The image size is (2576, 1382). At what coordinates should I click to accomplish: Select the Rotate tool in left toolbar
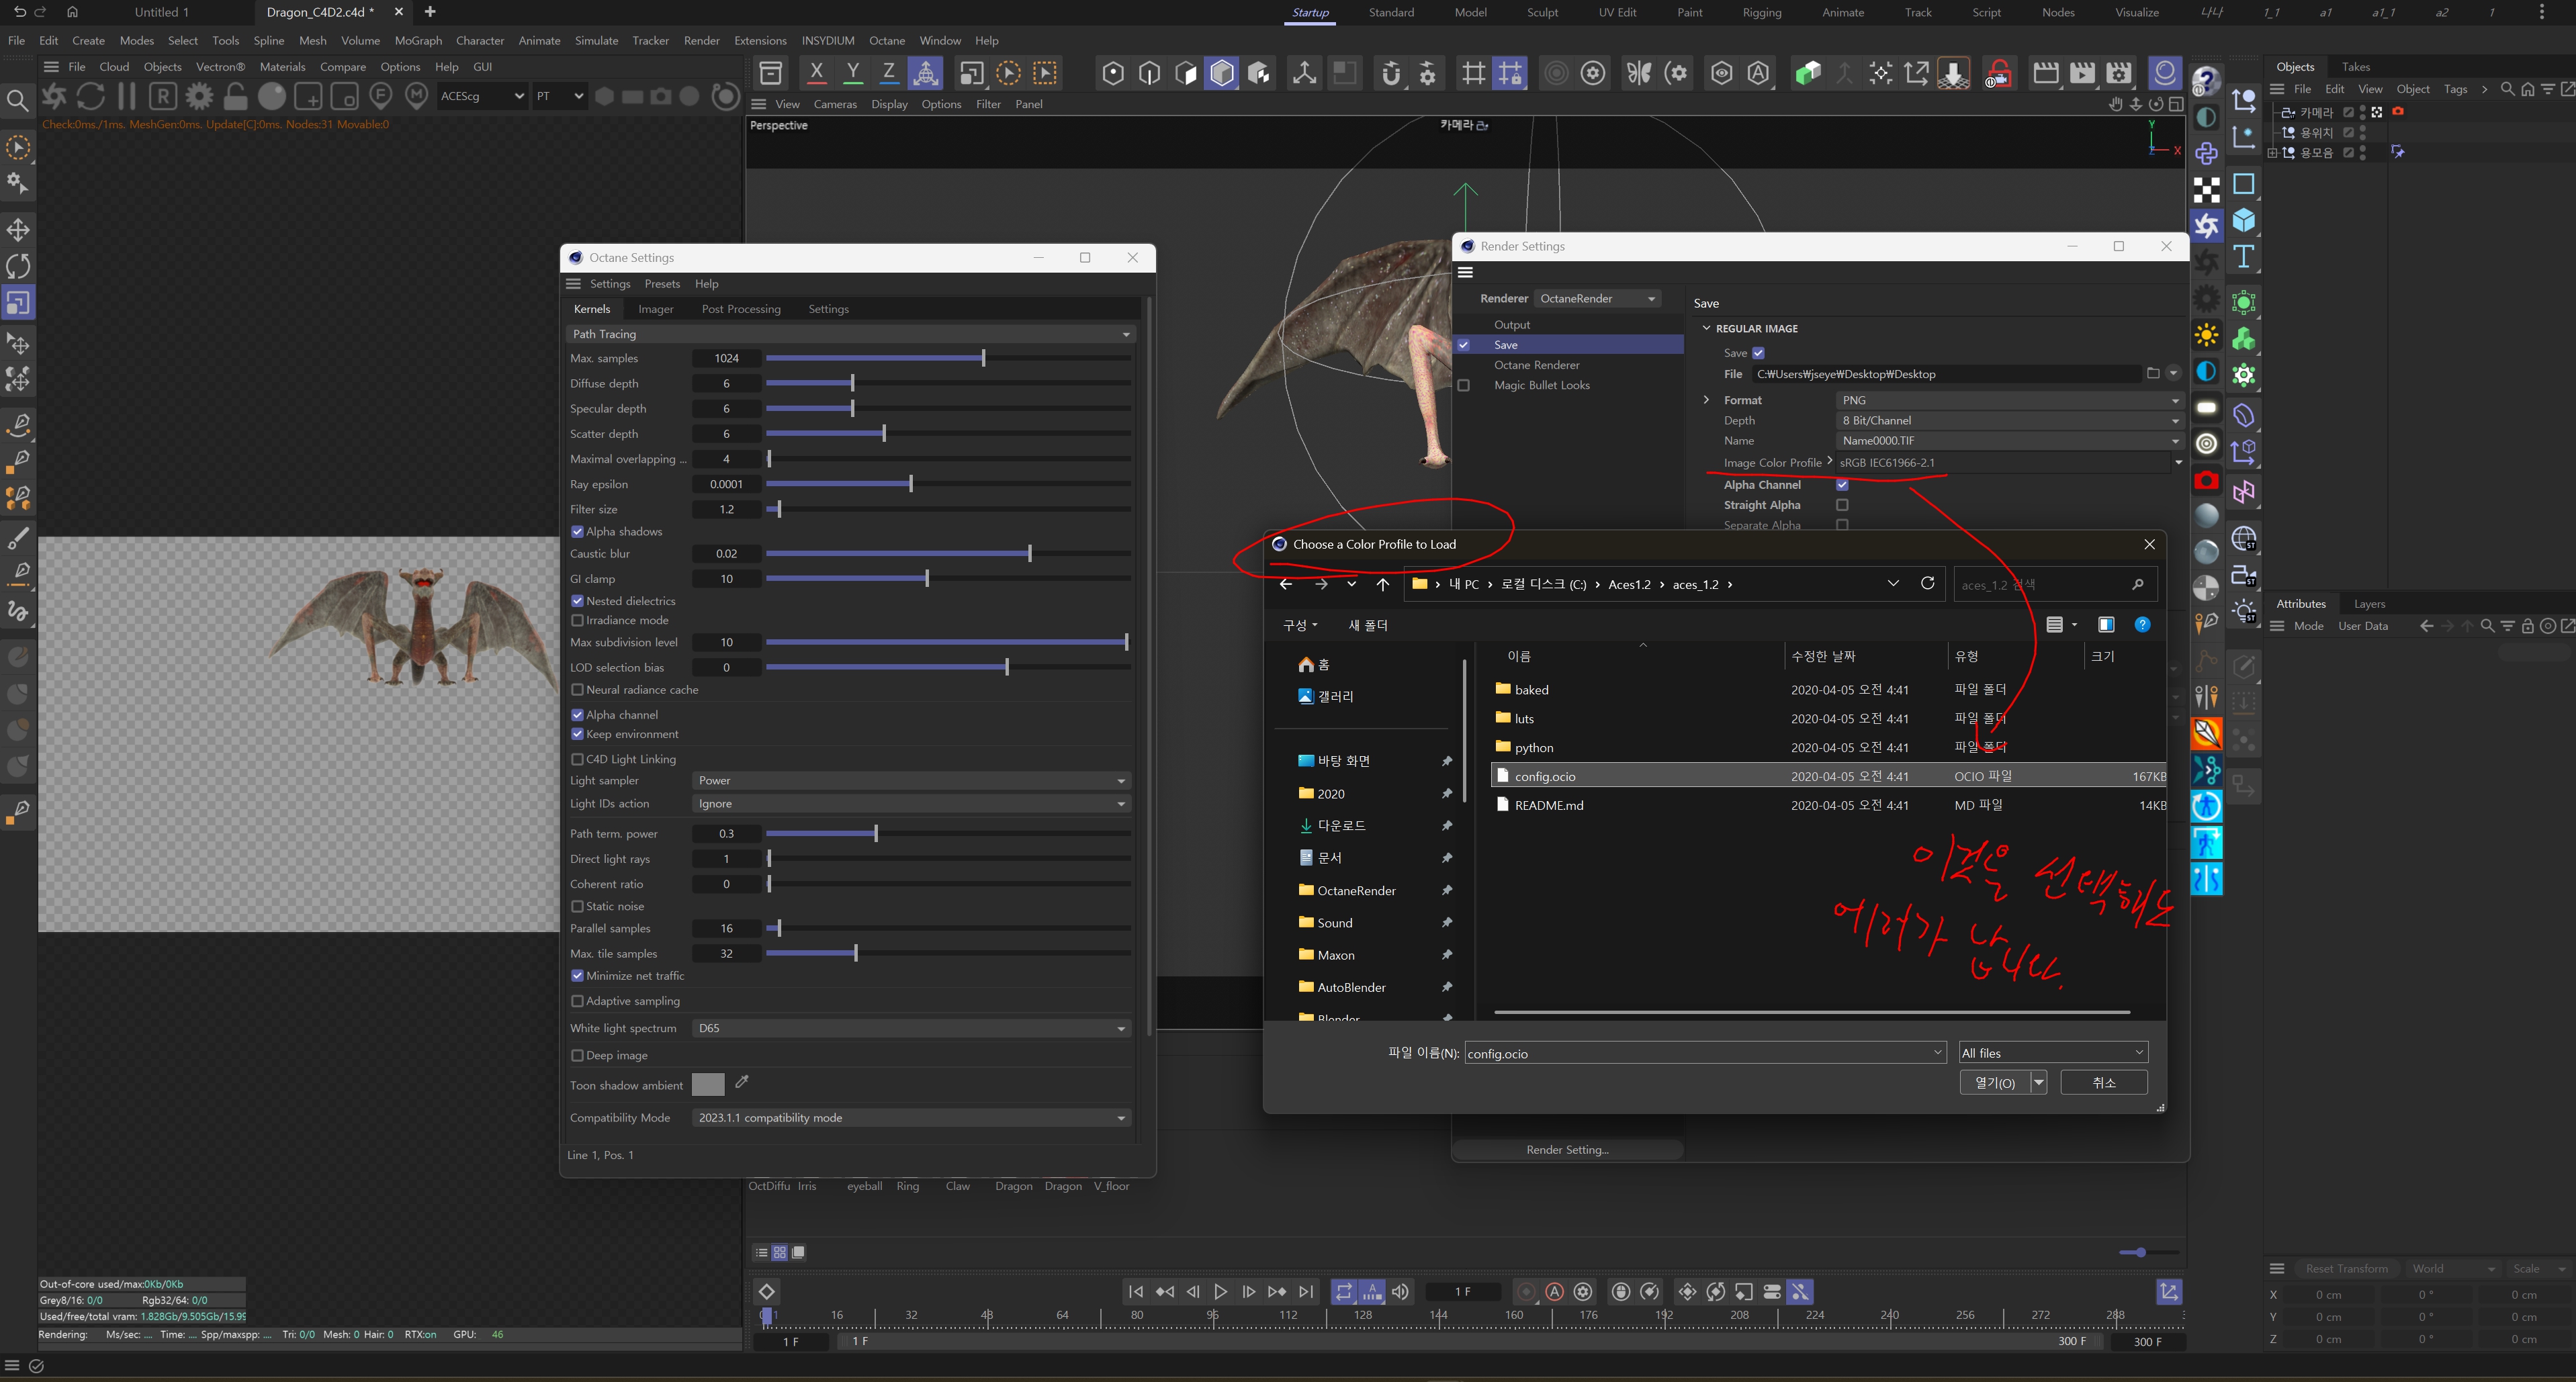coord(18,266)
